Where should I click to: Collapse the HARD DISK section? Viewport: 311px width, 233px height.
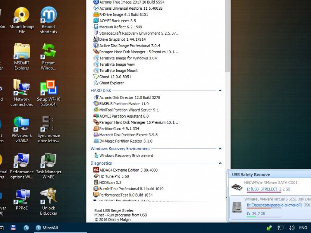coord(220,90)
